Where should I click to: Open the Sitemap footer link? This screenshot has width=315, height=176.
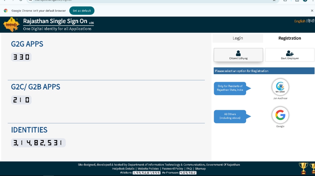click(x=200, y=169)
